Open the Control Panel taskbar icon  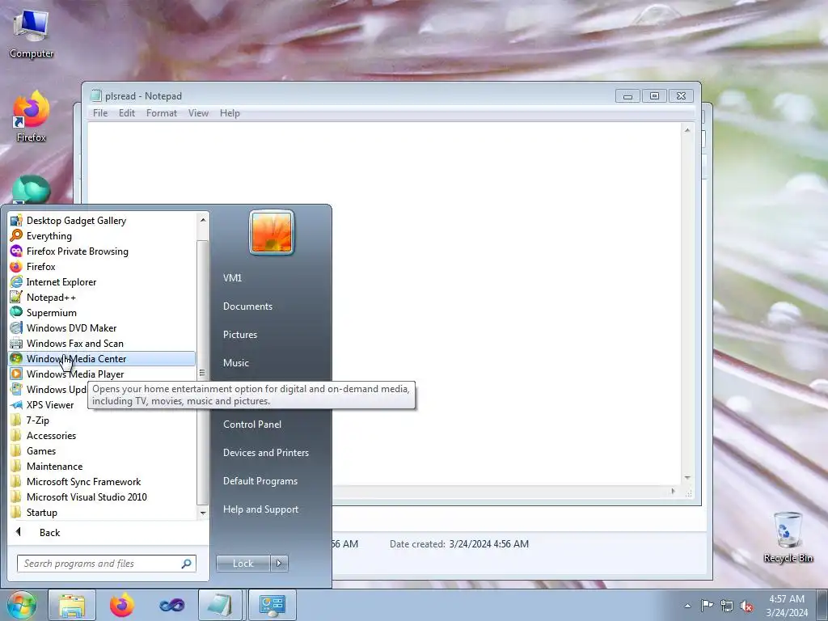[x=272, y=605]
